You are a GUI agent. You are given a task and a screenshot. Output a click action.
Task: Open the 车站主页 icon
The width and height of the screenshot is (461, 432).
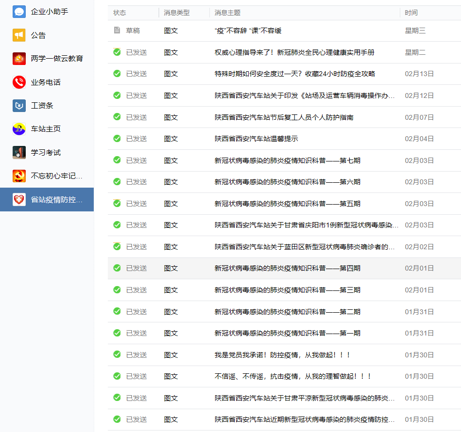point(19,129)
